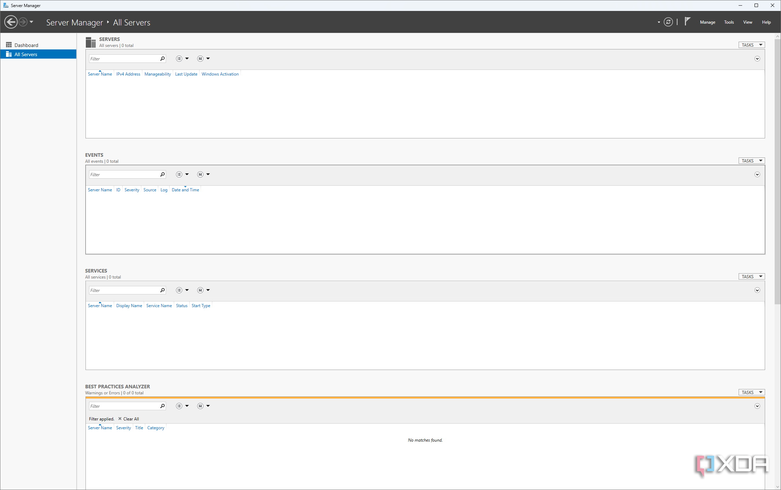This screenshot has width=781, height=490.
Task: Expand the Events filter criteria chevron
Action: click(757, 174)
